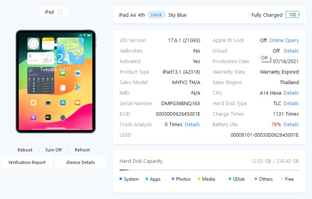Click the UDisk green legend swatch

click(x=230, y=179)
